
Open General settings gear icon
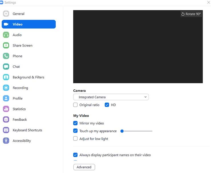point(6,14)
